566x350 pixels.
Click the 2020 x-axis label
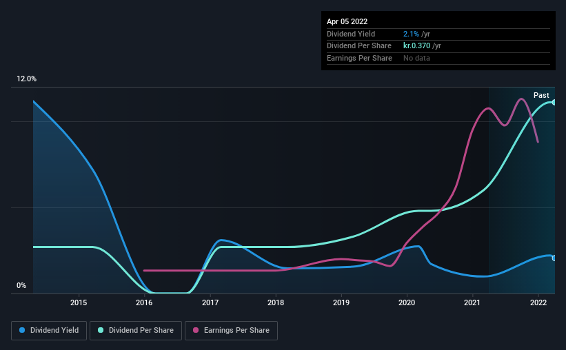[x=407, y=302]
